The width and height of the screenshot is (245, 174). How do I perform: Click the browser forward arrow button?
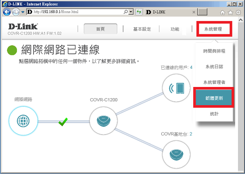tap(16, 12)
